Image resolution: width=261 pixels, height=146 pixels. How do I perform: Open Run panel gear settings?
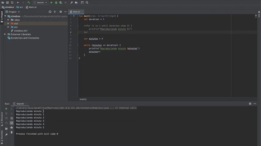pyautogui.click(x=250, y=104)
